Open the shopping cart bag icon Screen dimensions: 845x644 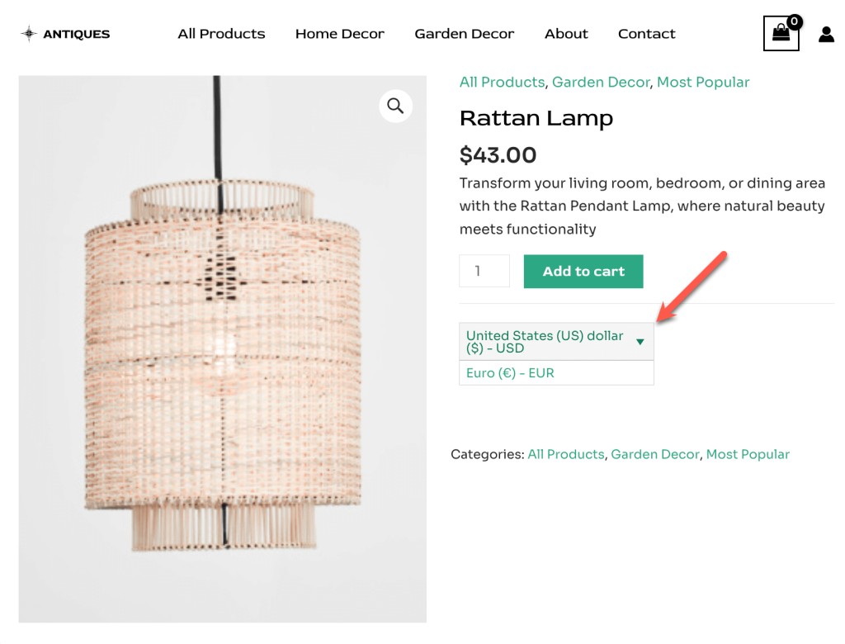[x=781, y=34]
